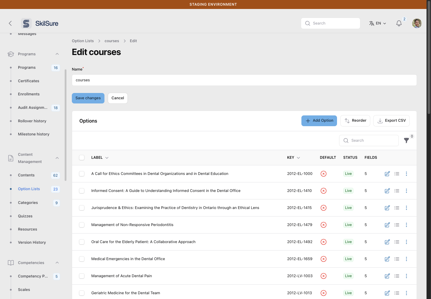Open fields list for 2012-EL-1415
Image resolution: width=431 pixels, height=299 pixels.
click(397, 208)
